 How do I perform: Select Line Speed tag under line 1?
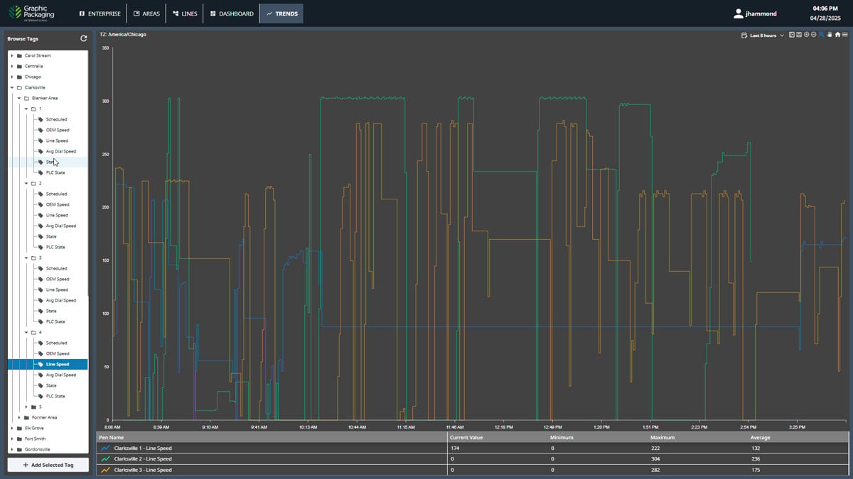point(57,141)
